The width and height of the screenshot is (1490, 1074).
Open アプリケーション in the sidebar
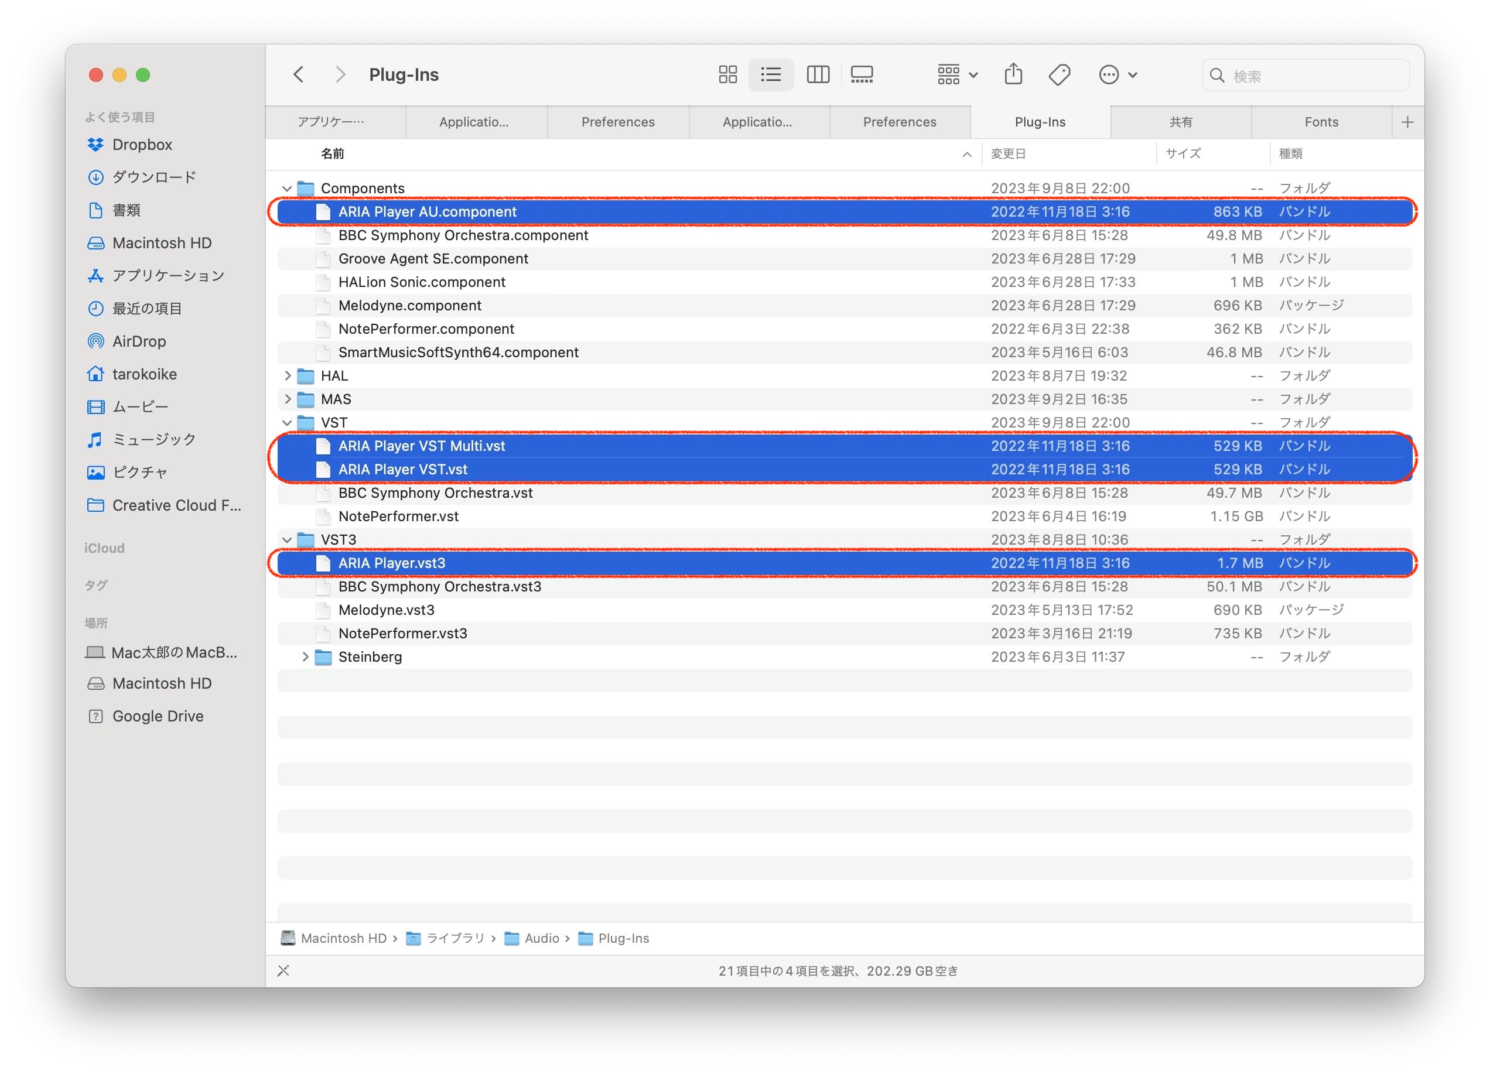pyautogui.click(x=156, y=276)
